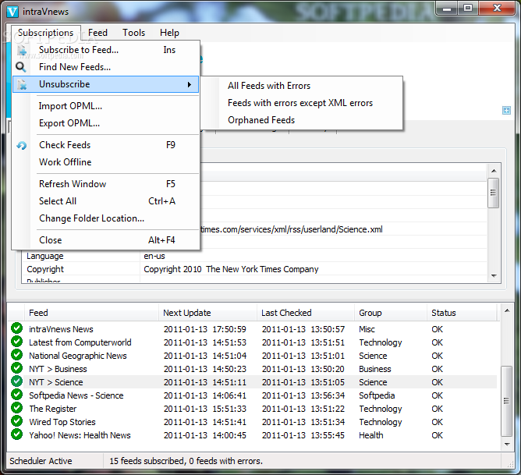Click the Subscribe to Feed icon

tap(22, 50)
